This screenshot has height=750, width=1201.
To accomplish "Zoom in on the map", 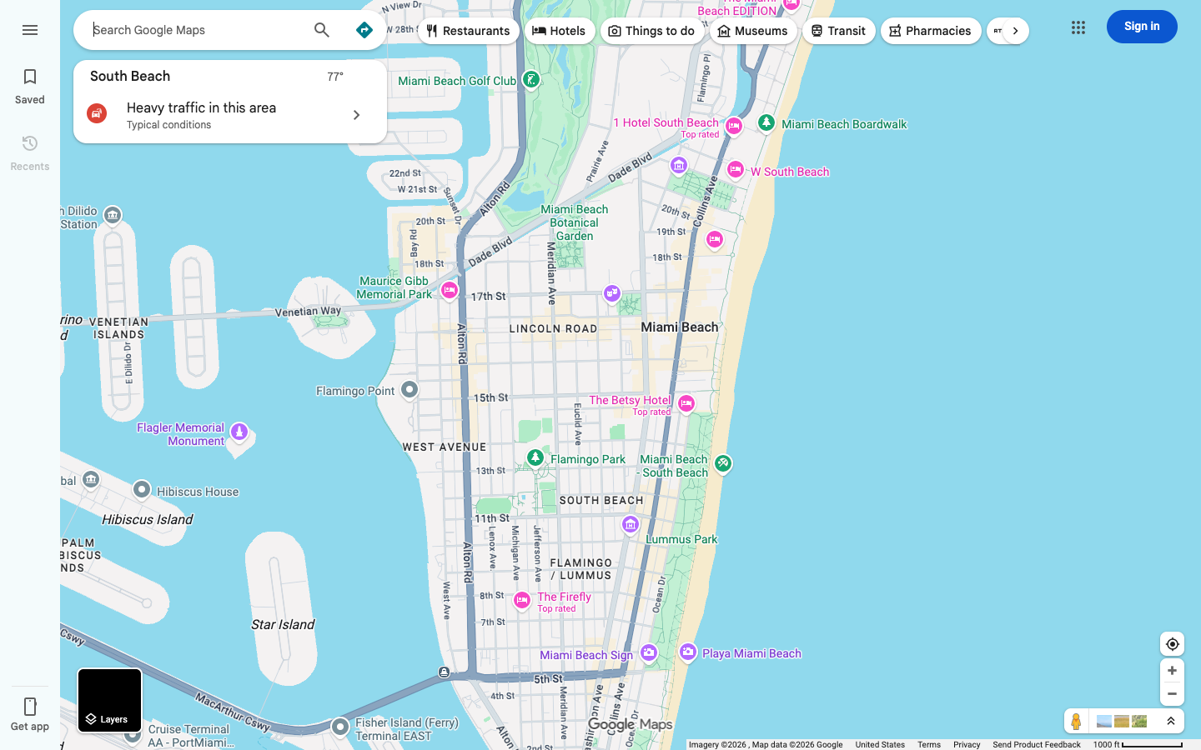I will pyautogui.click(x=1172, y=671).
